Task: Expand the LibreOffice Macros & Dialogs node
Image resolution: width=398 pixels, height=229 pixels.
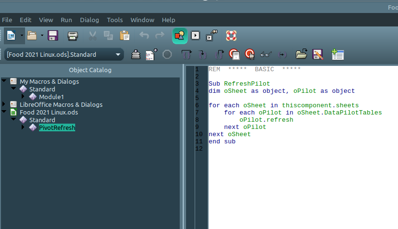Action: [x=4, y=104]
